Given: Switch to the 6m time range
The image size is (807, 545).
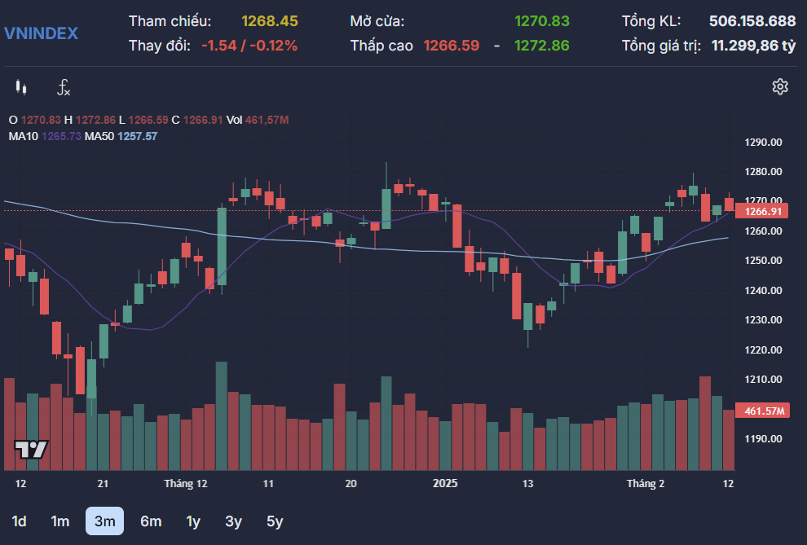Looking at the screenshot, I should point(151,521).
